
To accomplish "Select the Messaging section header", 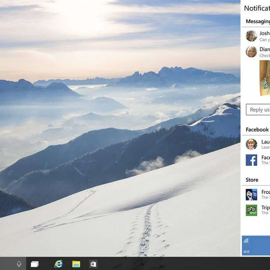I will [x=258, y=21].
